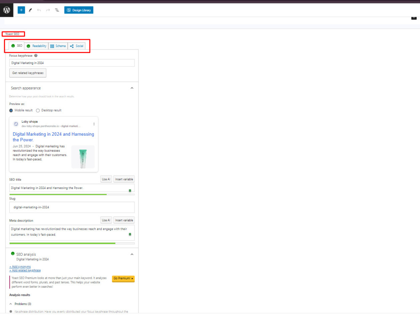Click the green product thumbnail in preview
420x315 pixels.
click(83, 157)
